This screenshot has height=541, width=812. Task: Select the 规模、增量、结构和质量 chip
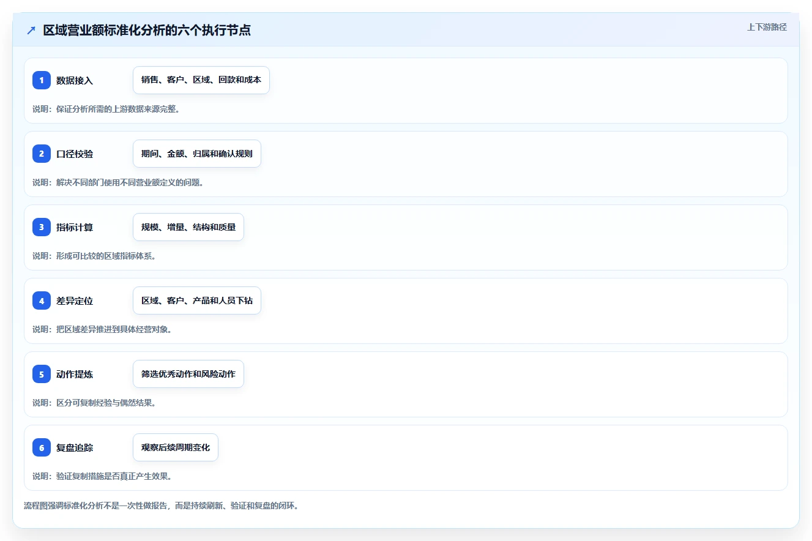pos(188,227)
